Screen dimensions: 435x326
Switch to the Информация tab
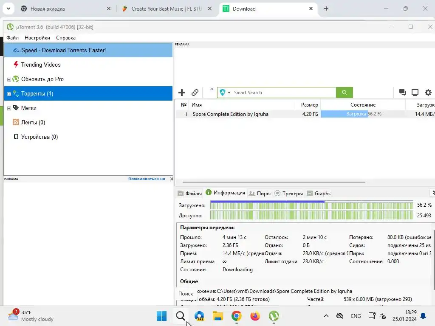click(x=225, y=193)
